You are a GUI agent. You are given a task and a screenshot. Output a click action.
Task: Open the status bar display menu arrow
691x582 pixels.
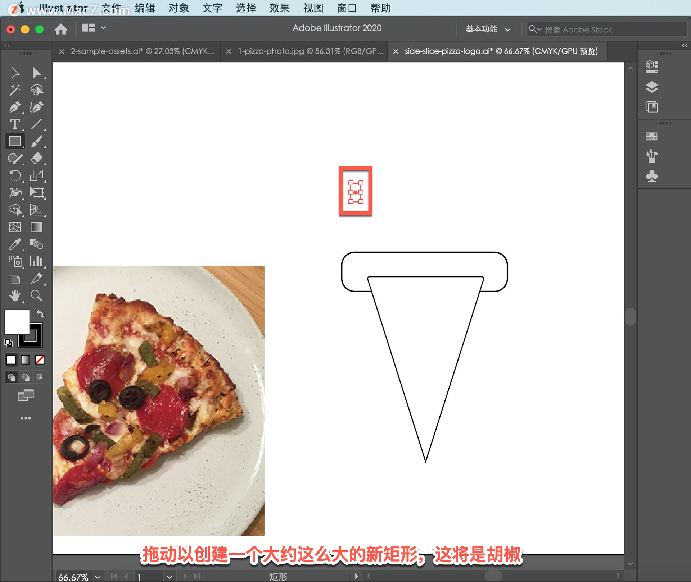[x=356, y=576]
